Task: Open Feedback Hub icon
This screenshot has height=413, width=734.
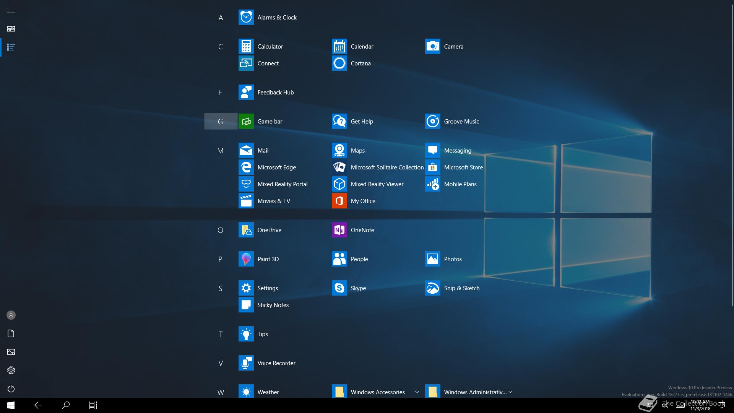Action: tap(246, 92)
